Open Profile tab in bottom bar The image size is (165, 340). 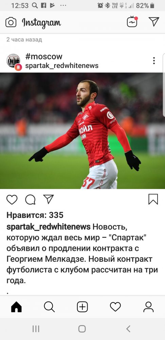pyautogui.click(x=149, y=307)
